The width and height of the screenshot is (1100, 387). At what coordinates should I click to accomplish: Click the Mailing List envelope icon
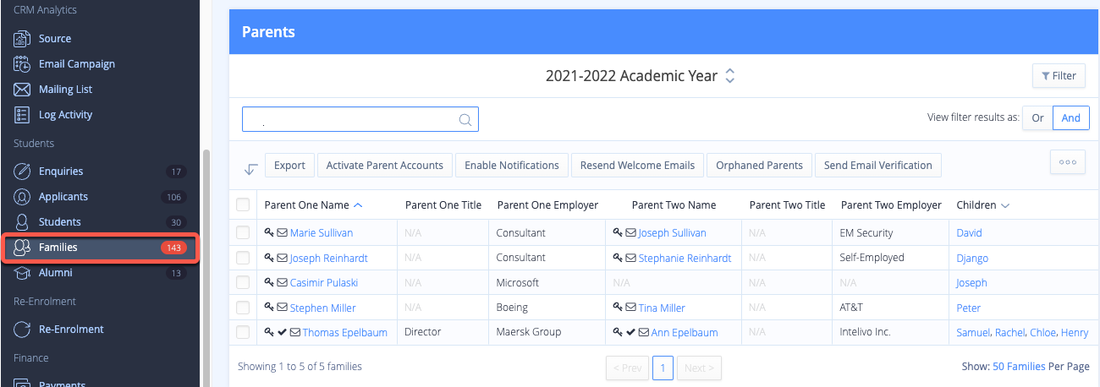click(23, 90)
